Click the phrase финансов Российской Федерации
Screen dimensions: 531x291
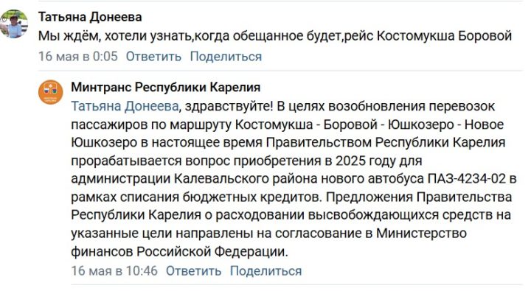pyautogui.click(x=179, y=251)
